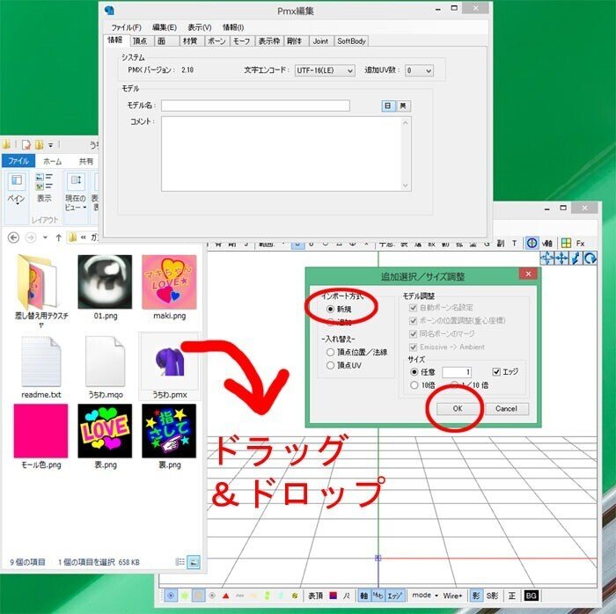Open the 情報(I) menu

point(233,27)
